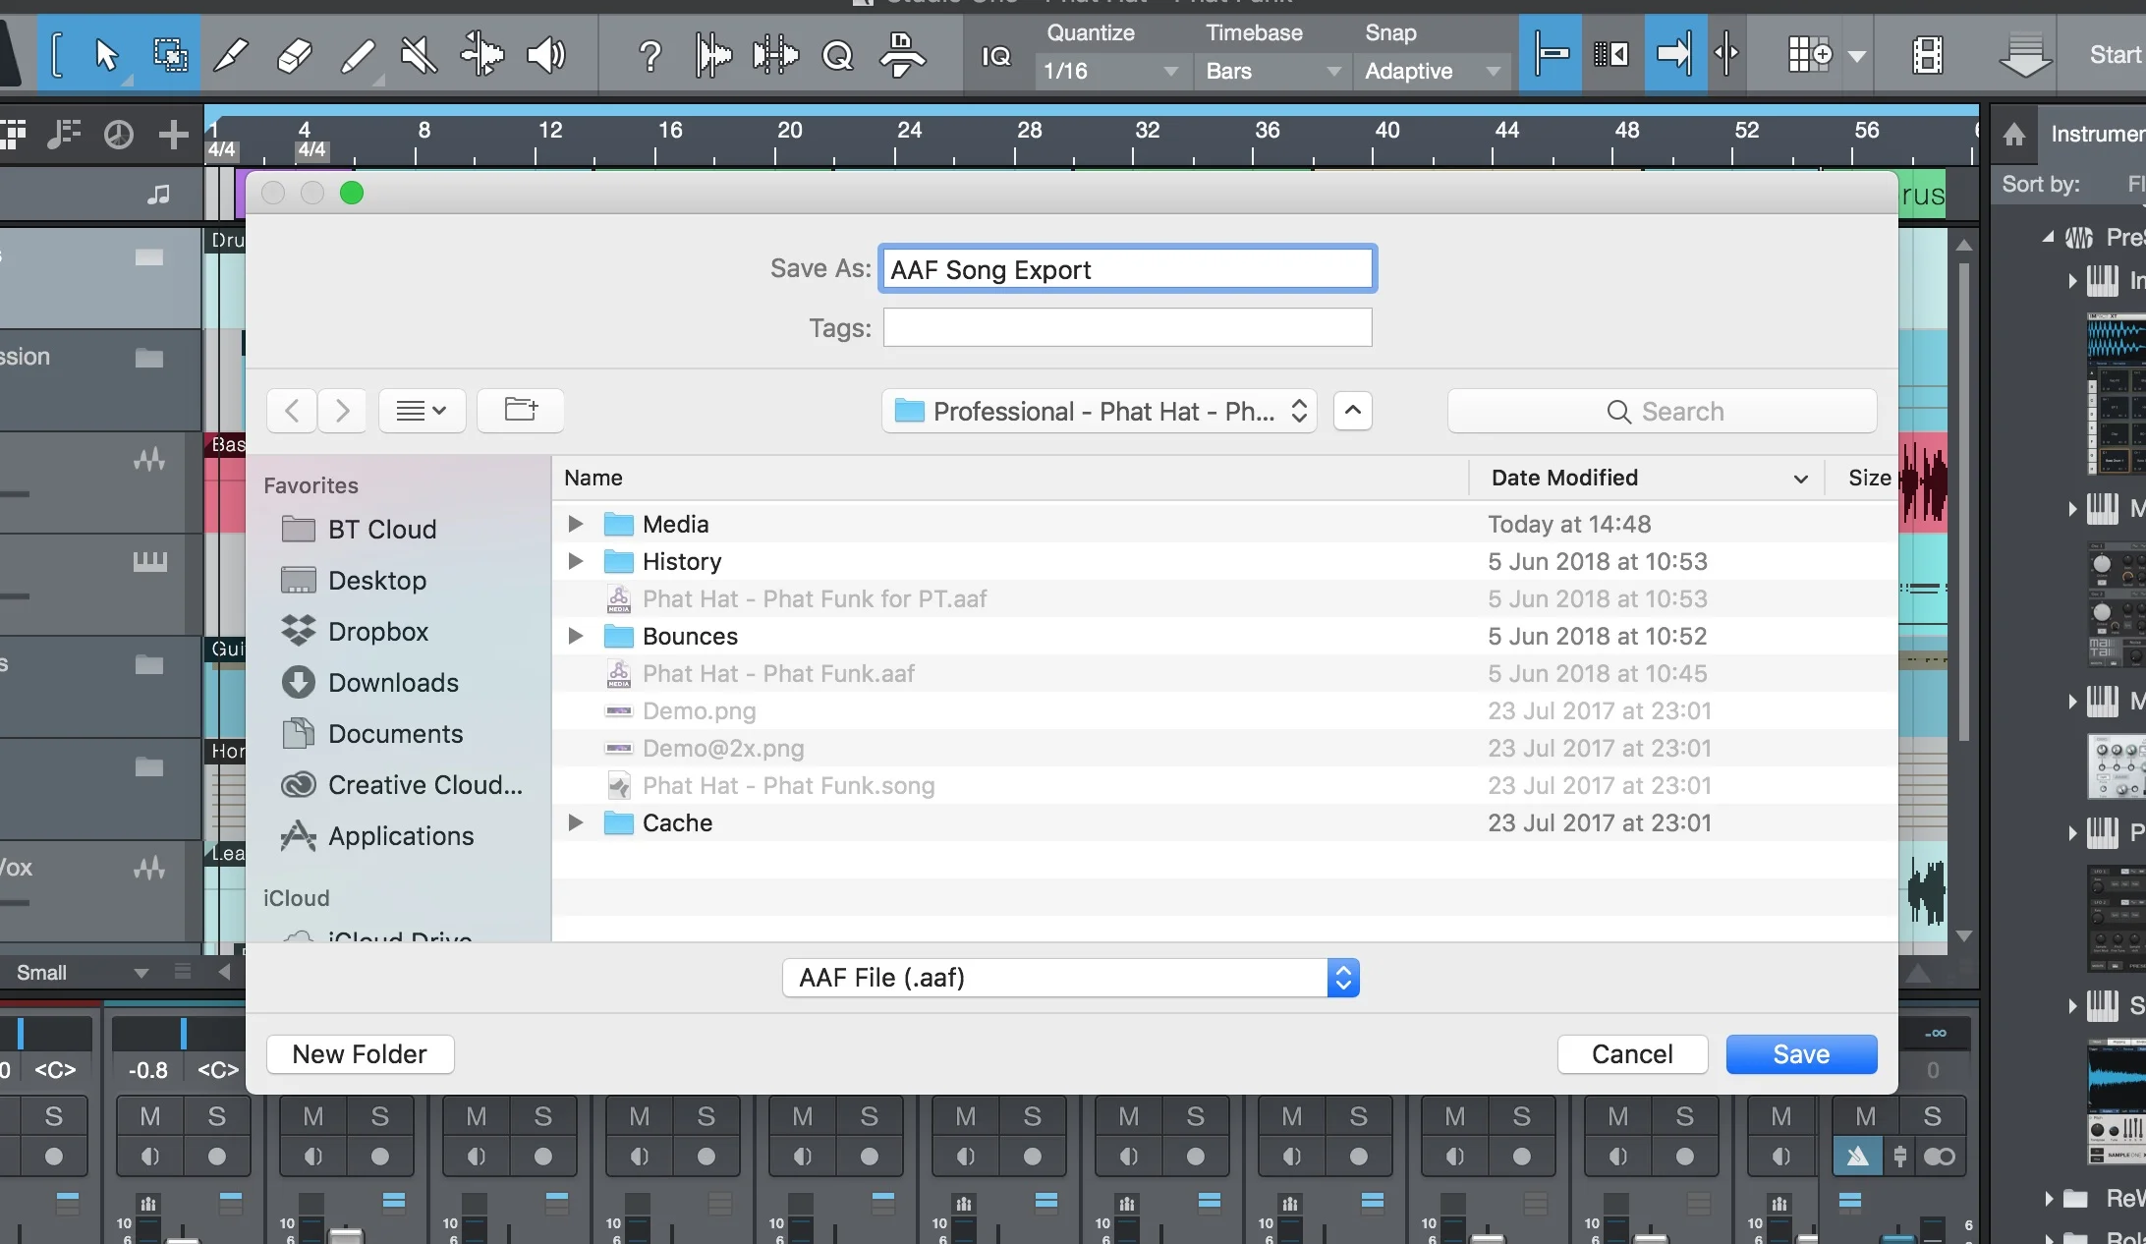Click the New Folder button
The height and width of the screenshot is (1244, 2146).
pos(360,1054)
